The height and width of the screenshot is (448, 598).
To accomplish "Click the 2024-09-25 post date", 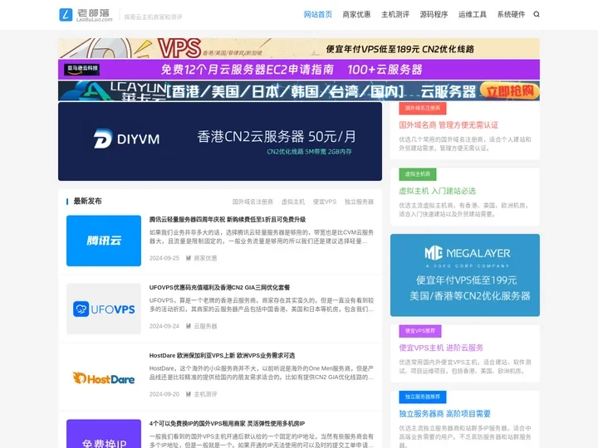I will tap(164, 258).
